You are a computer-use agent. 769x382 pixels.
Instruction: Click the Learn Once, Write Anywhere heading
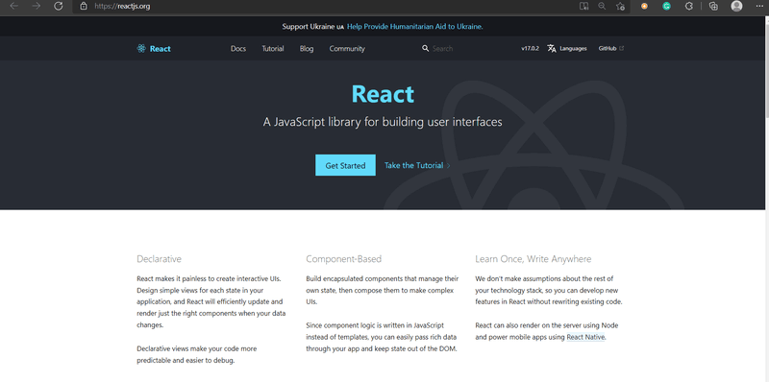coord(533,258)
